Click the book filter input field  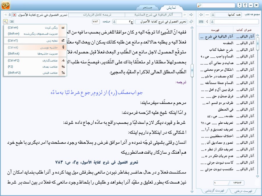[x=236, y=22]
